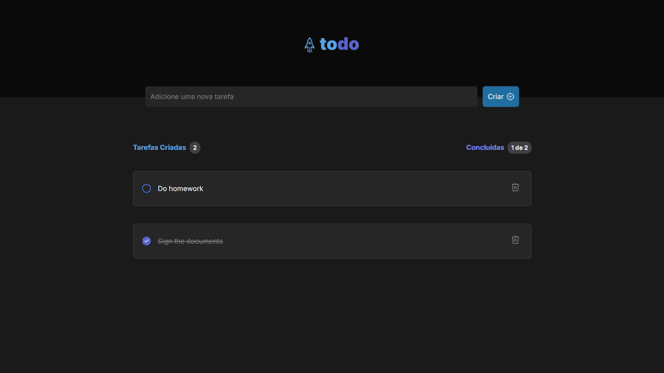Click the "1 de 2" counter badge
This screenshot has height=373, width=664.
pos(519,147)
